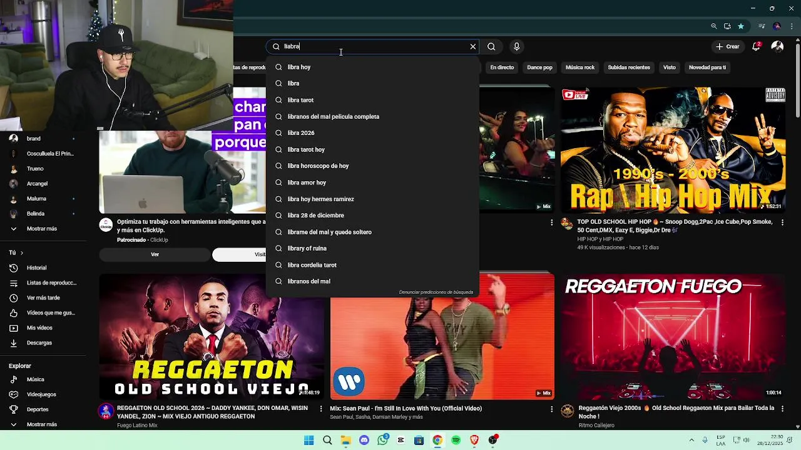Open Rap Hip Hop Mix thumbnail
This screenshot has height=450, width=801.
pyautogui.click(x=673, y=150)
